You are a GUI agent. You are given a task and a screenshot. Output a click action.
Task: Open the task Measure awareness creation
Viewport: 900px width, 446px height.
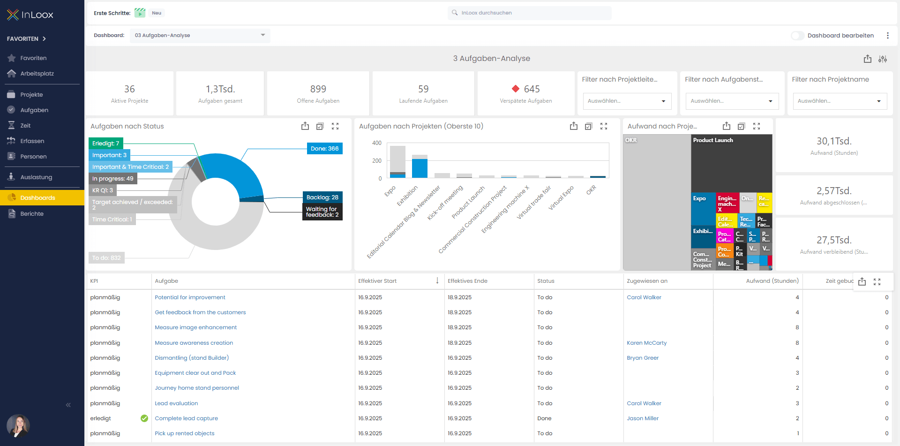click(194, 343)
